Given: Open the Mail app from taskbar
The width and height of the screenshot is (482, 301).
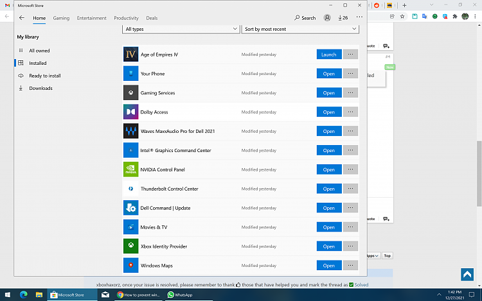Looking at the screenshot, I should (105, 295).
